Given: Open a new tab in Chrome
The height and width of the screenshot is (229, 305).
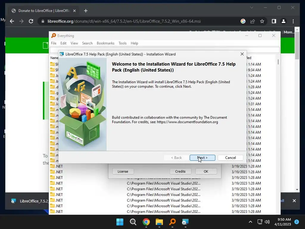Looking at the screenshot, I should point(86,11).
